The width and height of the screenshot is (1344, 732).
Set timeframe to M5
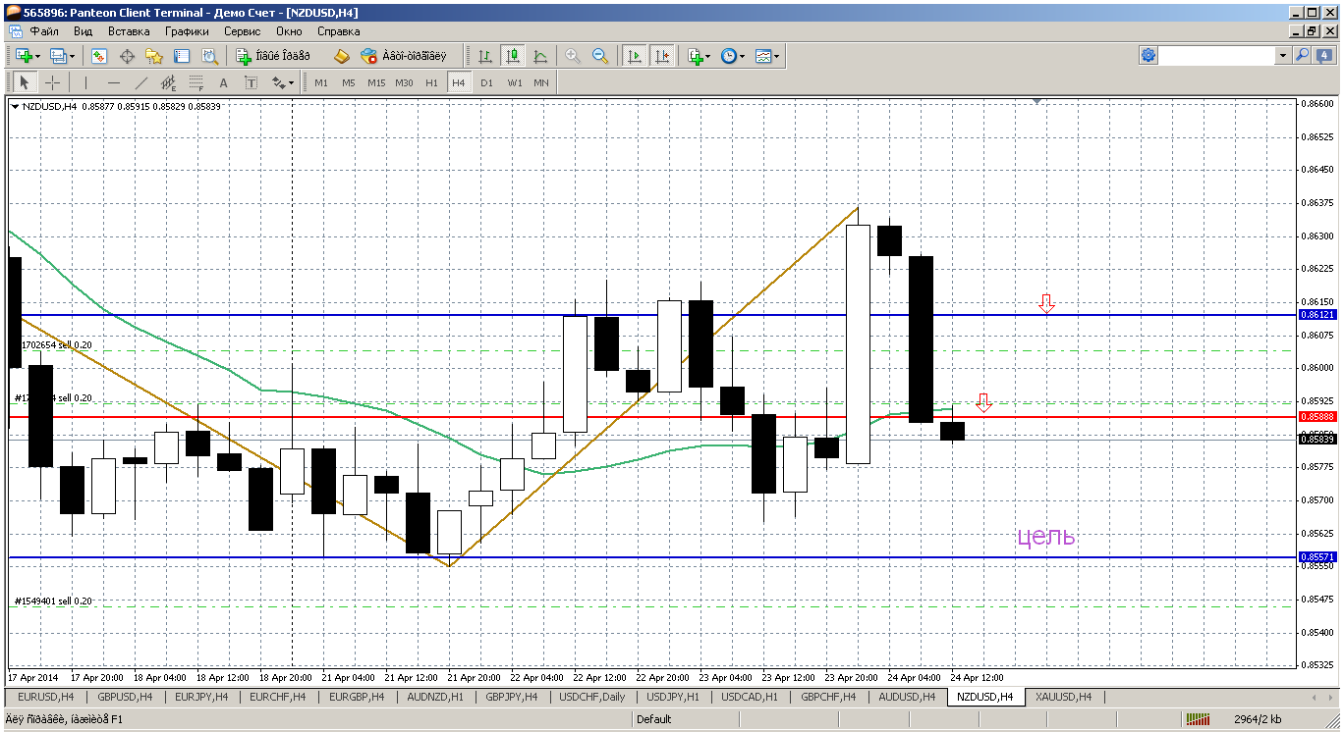click(x=349, y=83)
